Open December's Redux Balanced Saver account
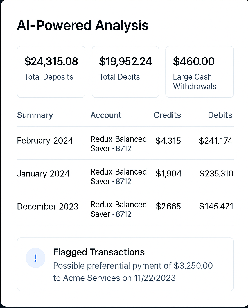 118,209
